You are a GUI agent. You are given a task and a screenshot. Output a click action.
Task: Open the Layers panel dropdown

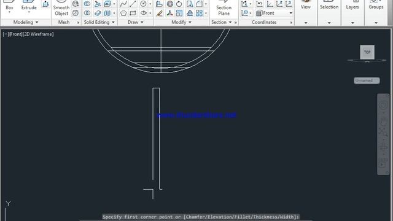click(352, 23)
